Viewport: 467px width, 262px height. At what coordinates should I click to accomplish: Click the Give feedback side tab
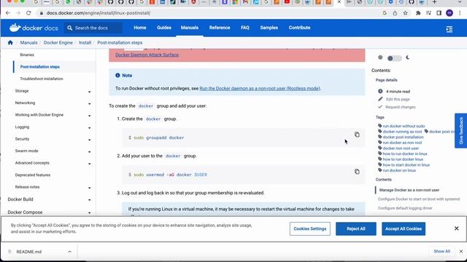[460, 131]
